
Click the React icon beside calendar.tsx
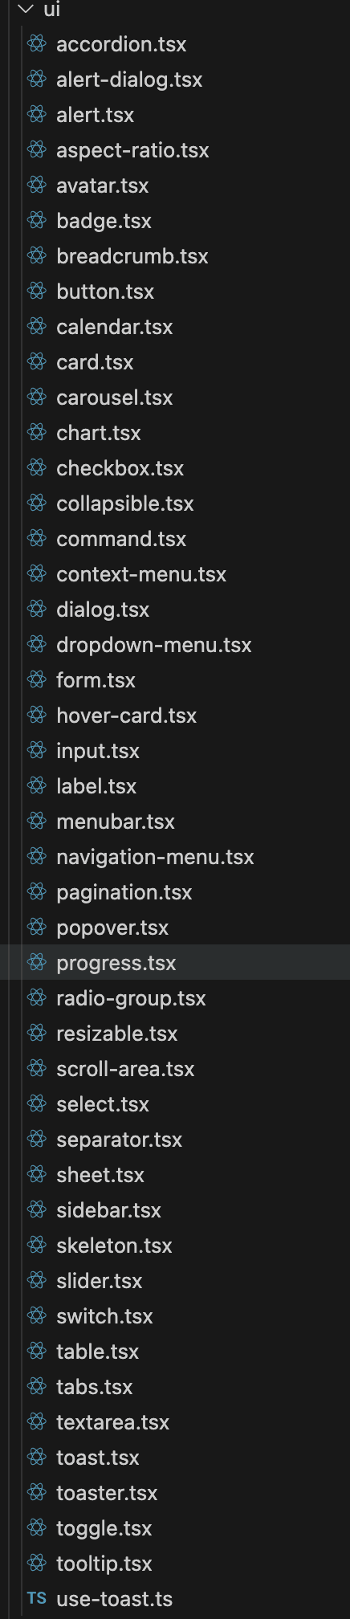[x=37, y=327]
